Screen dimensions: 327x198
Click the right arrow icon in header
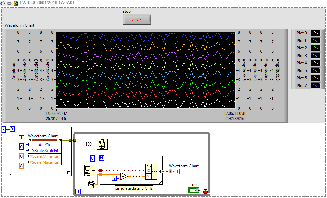pyautogui.click(x=9, y=3)
